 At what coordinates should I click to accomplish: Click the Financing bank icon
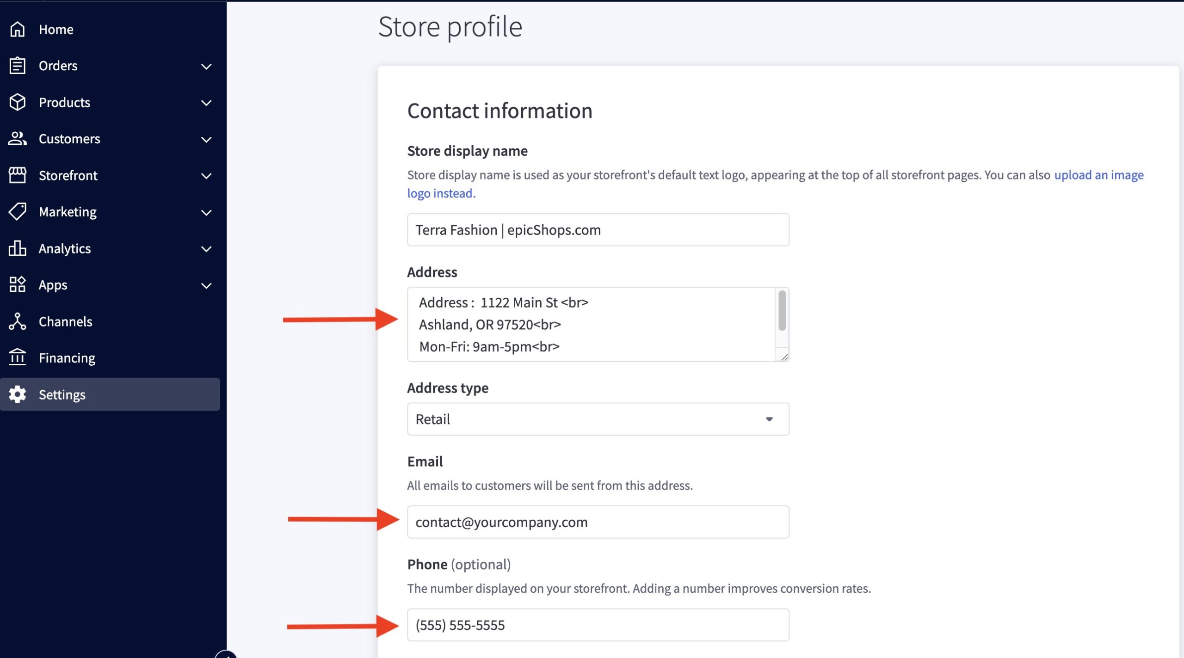(18, 357)
